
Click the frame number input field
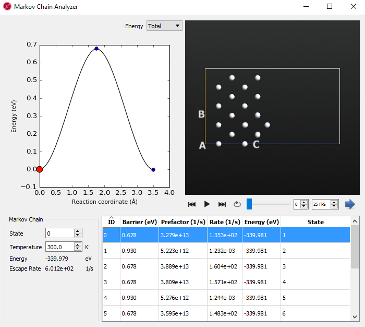pyautogui.click(x=297, y=204)
